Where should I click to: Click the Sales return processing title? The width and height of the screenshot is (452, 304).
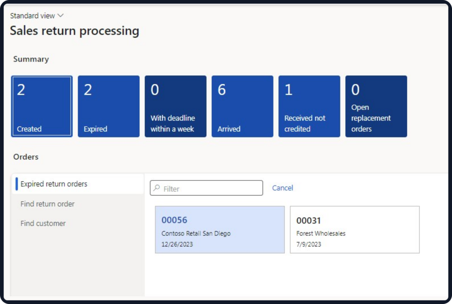[75, 31]
